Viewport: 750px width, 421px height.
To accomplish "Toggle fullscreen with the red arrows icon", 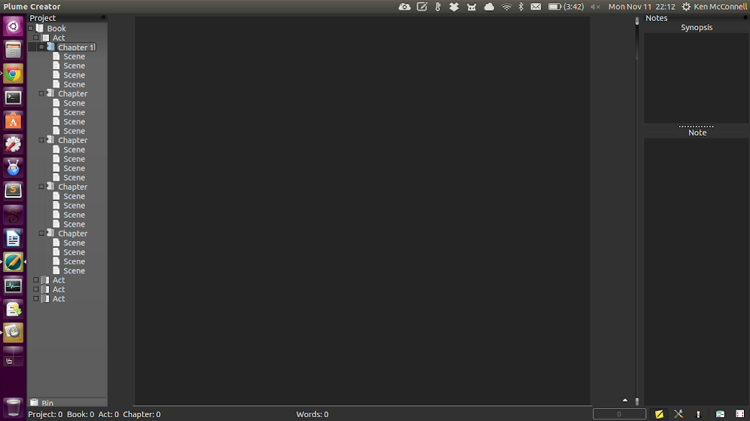I will [740, 413].
